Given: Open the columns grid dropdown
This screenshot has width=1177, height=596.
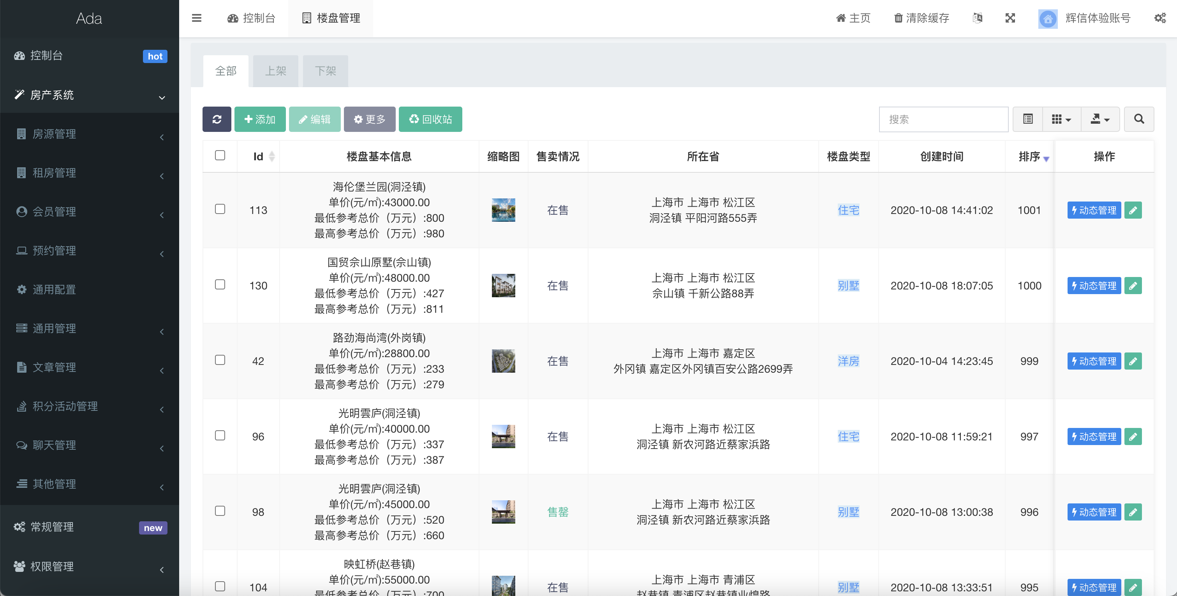Looking at the screenshot, I should 1061,119.
